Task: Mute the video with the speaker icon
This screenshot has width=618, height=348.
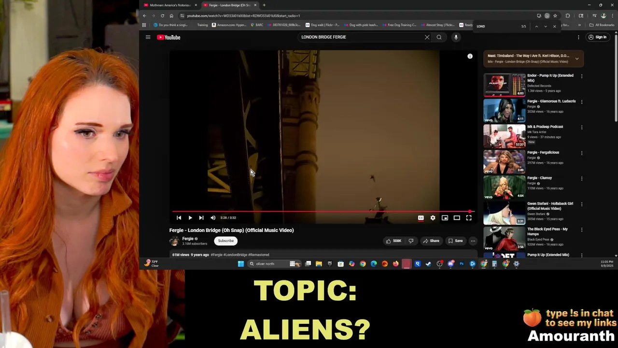Action: coord(213,218)
